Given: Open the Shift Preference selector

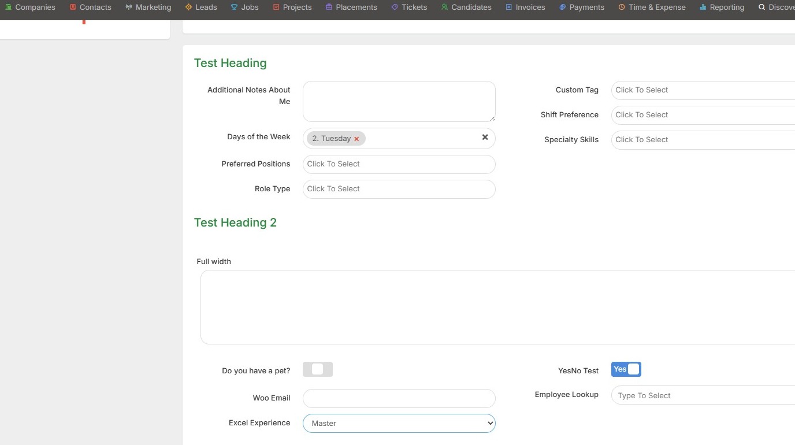Looking at the screenshot, I should 703,115.
